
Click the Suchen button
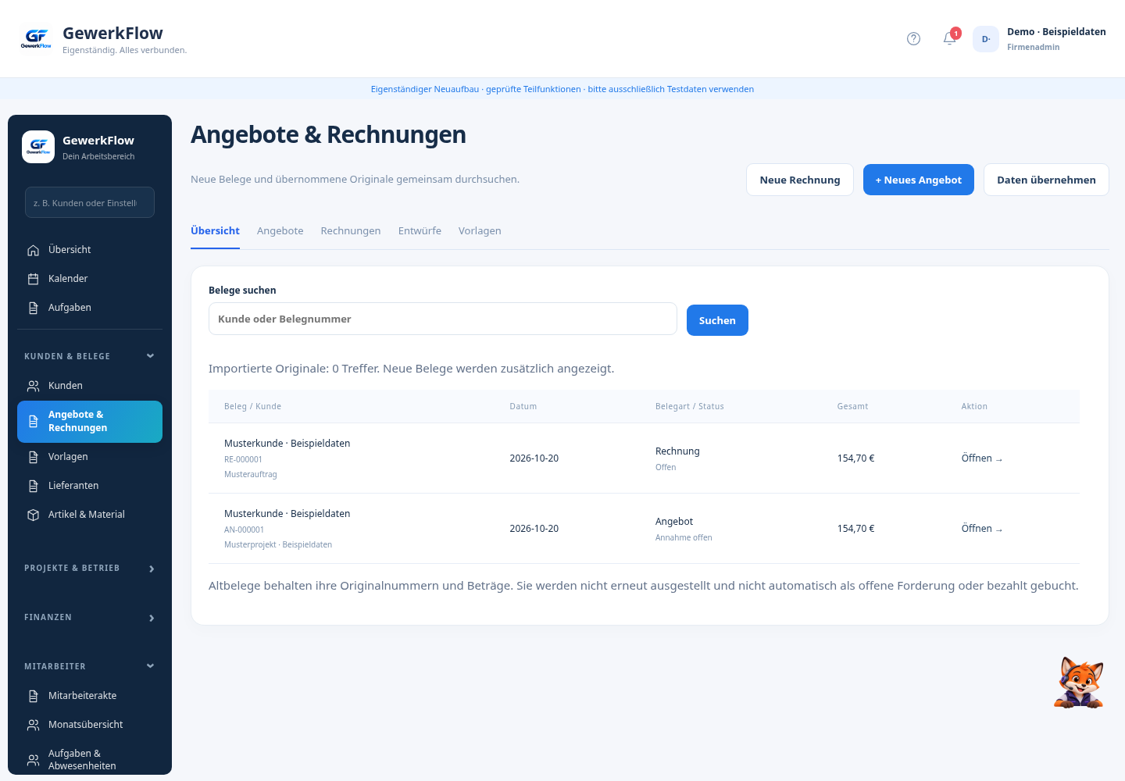[717, 320]
